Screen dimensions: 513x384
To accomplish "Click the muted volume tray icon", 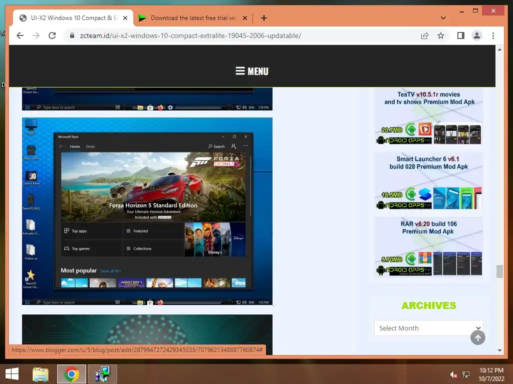I will point(453,374).
